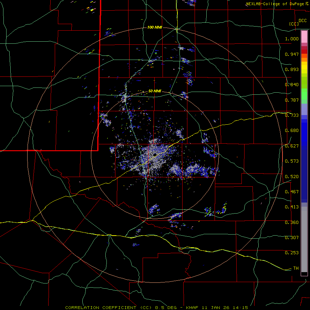
Task: Click the 100 NMI range ring label
Action: (x=155, y=27)
